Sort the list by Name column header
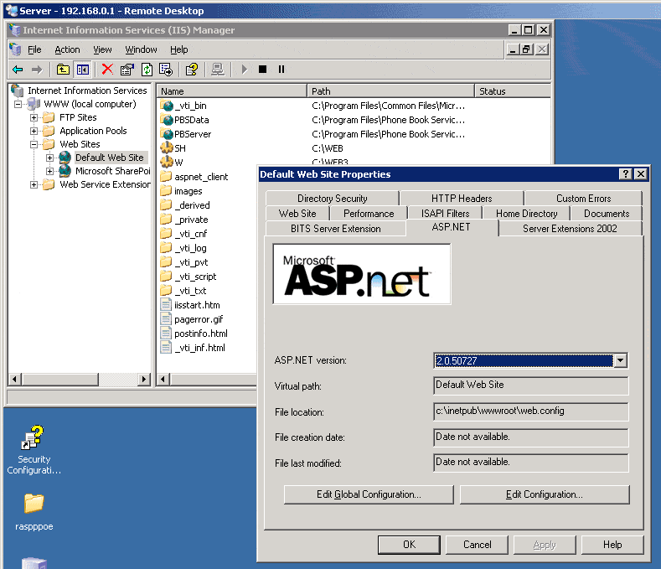The image size is (661, 569). pyautogui.click(x=231, y=91)
